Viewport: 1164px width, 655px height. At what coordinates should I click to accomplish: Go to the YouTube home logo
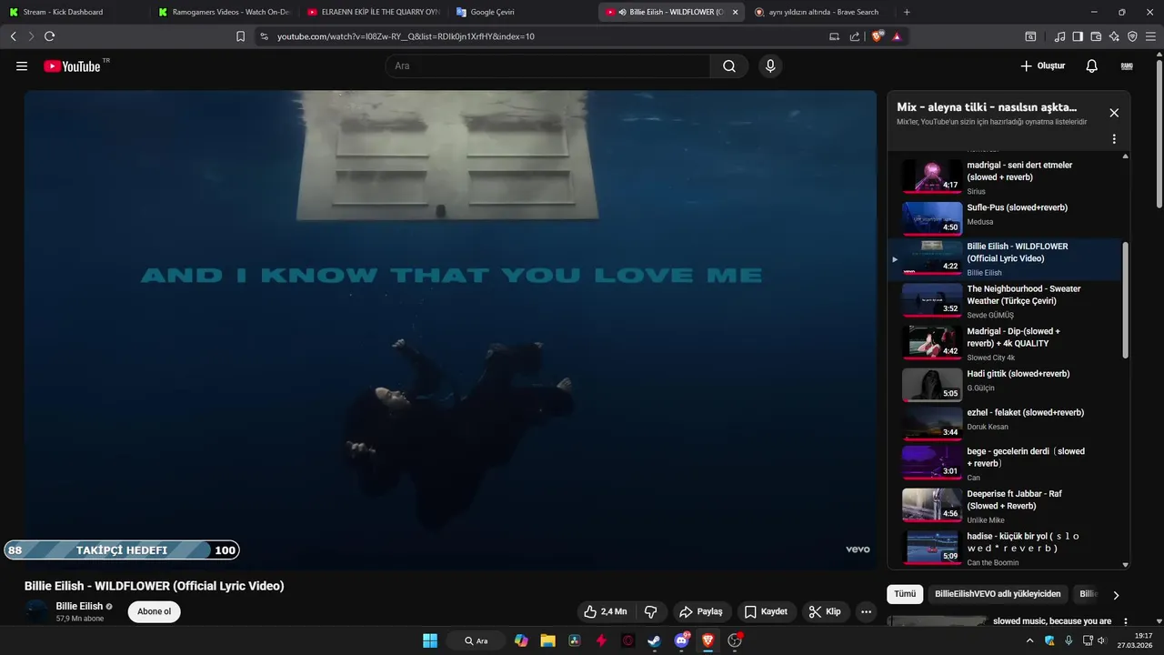click(72, 66)
